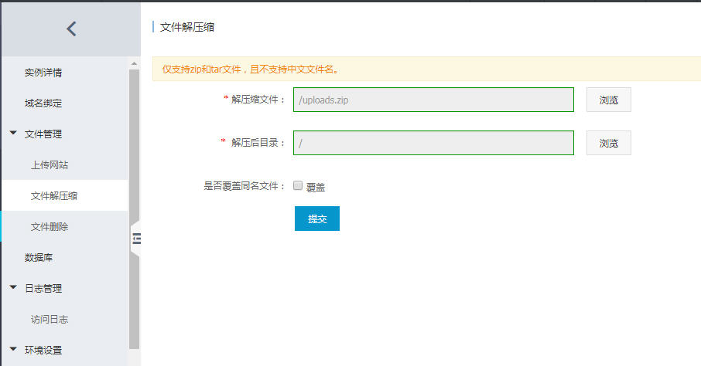This screenshot has height=366, width=701.
Task: Open 实例详情 in the sidebar
Action: 43,73
